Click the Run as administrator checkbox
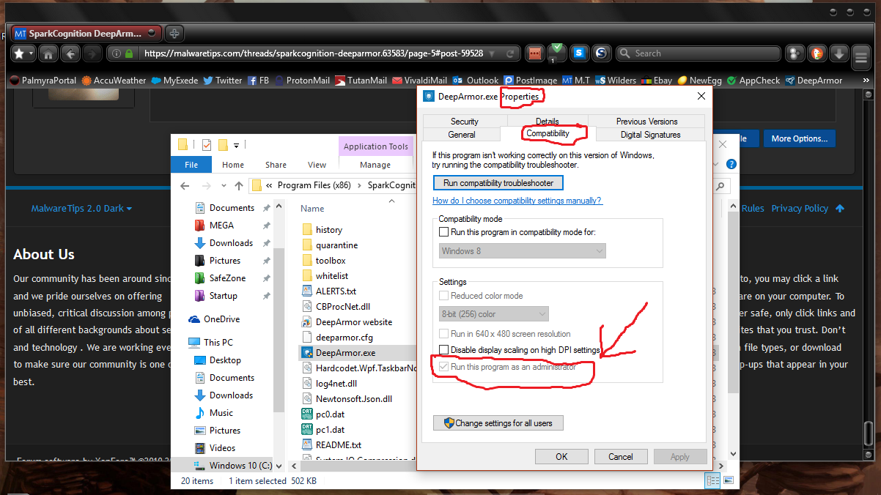This screenshot has width=881, height=495. [443, 367]
